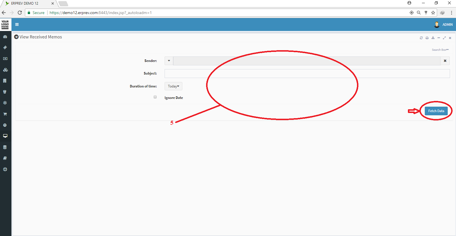The height and width of the screenshot is (236, 456).
Task: Close the ERPREV DEMO 12 tab
Action: [x=53, y=3]
